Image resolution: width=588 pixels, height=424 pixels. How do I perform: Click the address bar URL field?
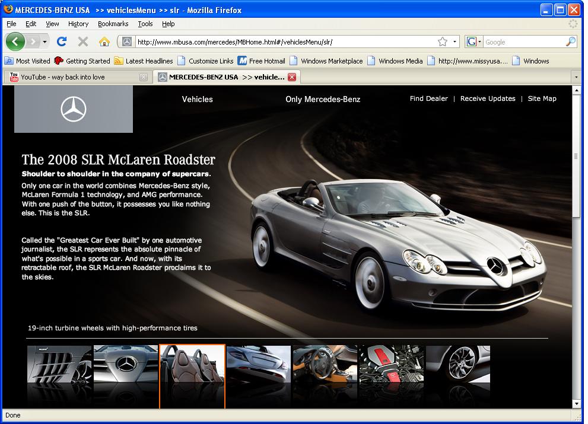click(x=286, y=42)
